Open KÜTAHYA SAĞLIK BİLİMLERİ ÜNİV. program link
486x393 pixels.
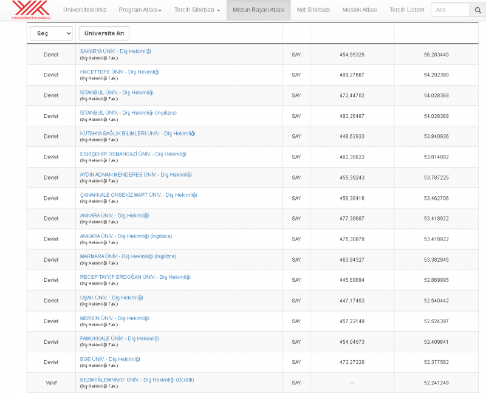tap(138, 133)
